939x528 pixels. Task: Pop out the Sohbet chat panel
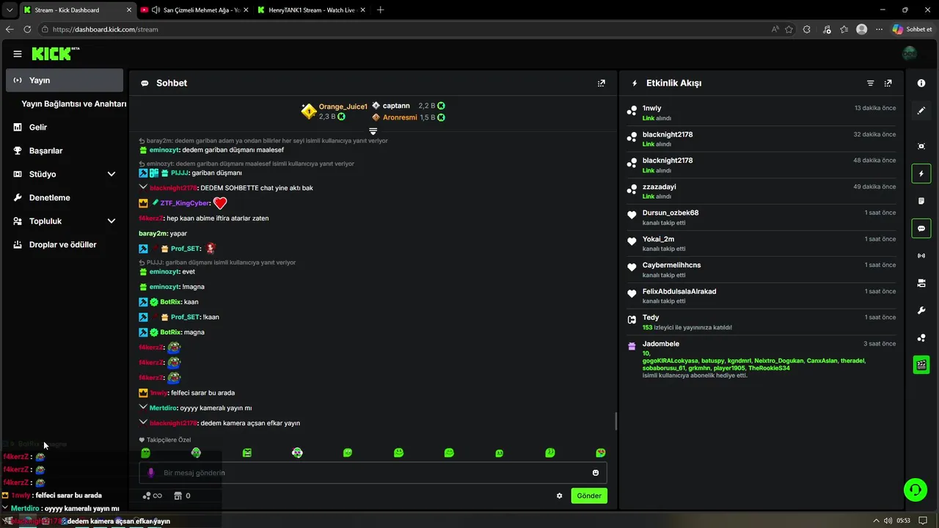click(x=602, y=84)
